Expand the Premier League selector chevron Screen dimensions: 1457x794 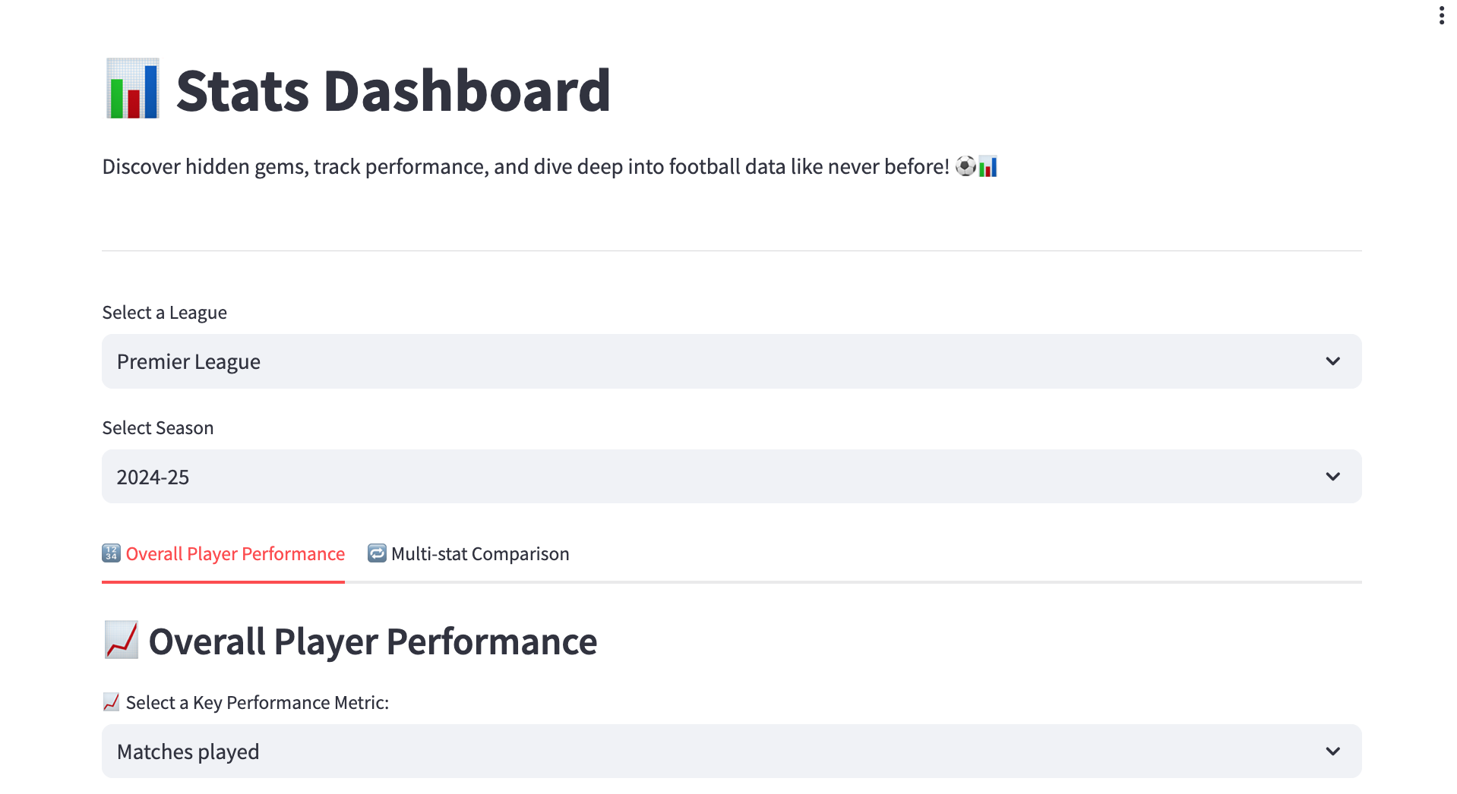1333,361
